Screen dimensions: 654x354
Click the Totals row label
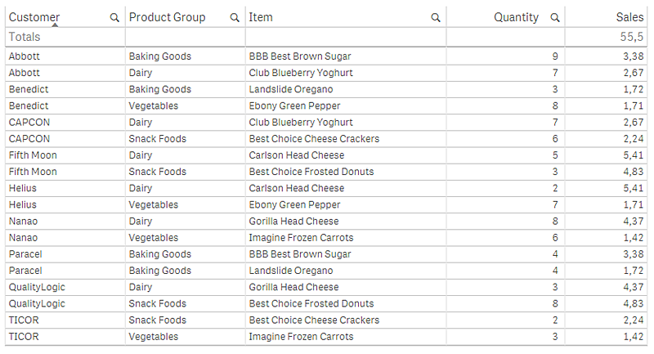[25, 37]
